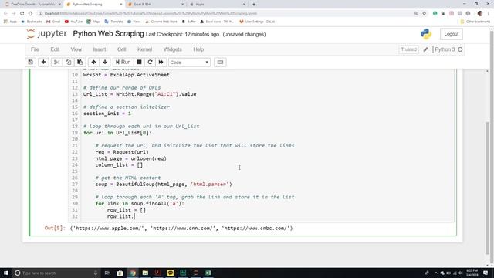Open the Help menu
494x278 pixels.
(x=198, y=49)
